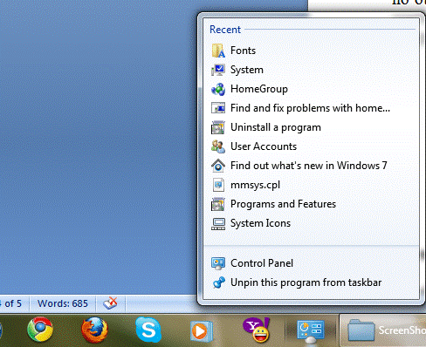The width and height of the screenshot is (426, 347).
Task: Click the Control Panel taskbar button
Action: [x=311, y=331]
